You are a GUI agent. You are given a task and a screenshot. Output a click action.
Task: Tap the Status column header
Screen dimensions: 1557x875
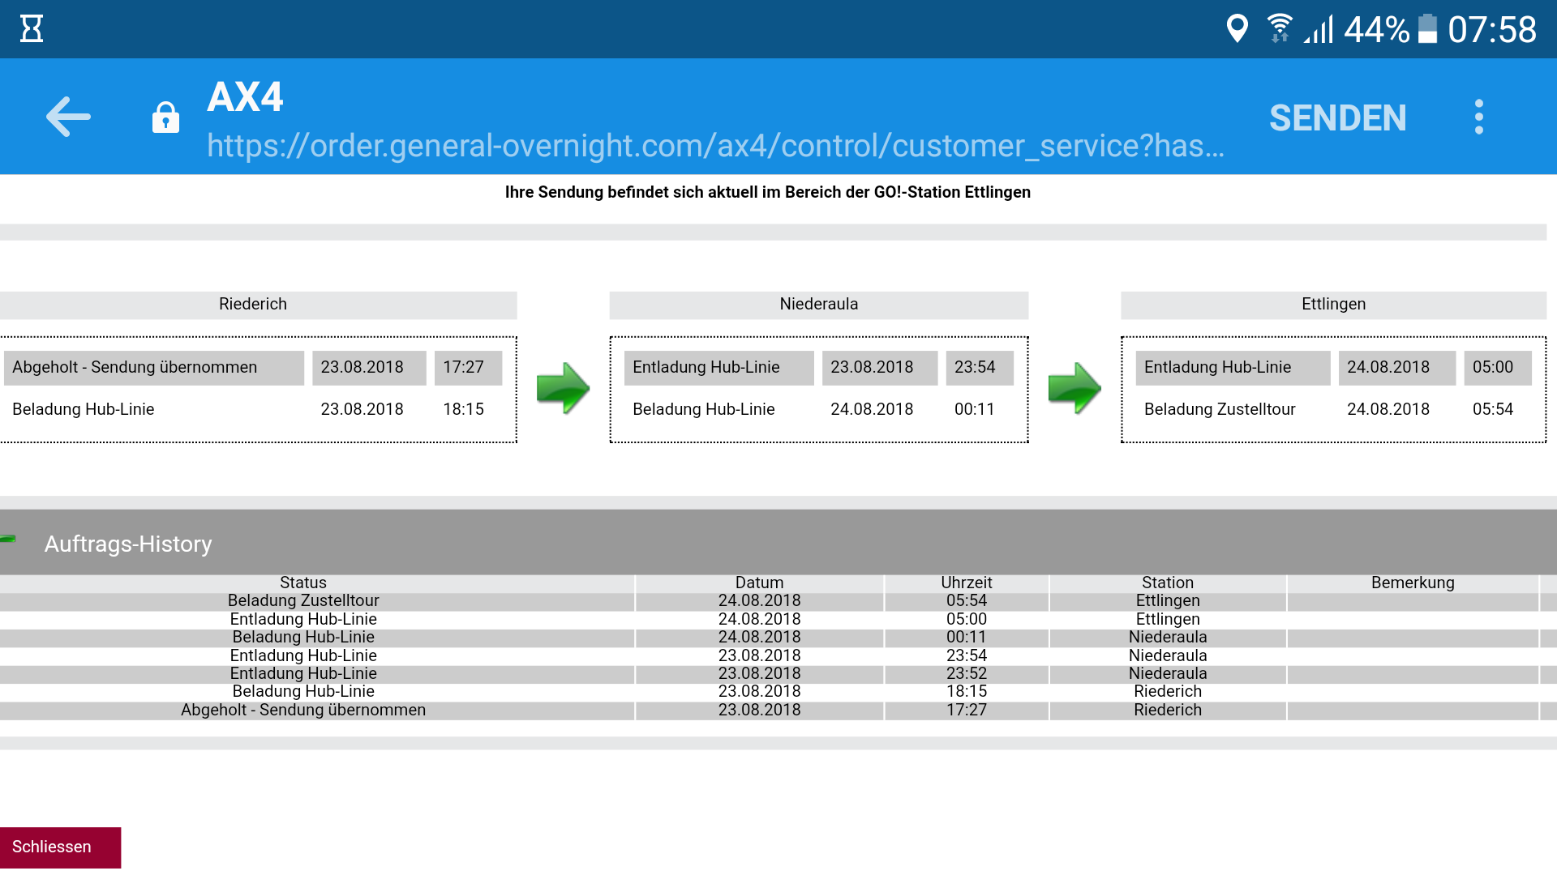303,583
